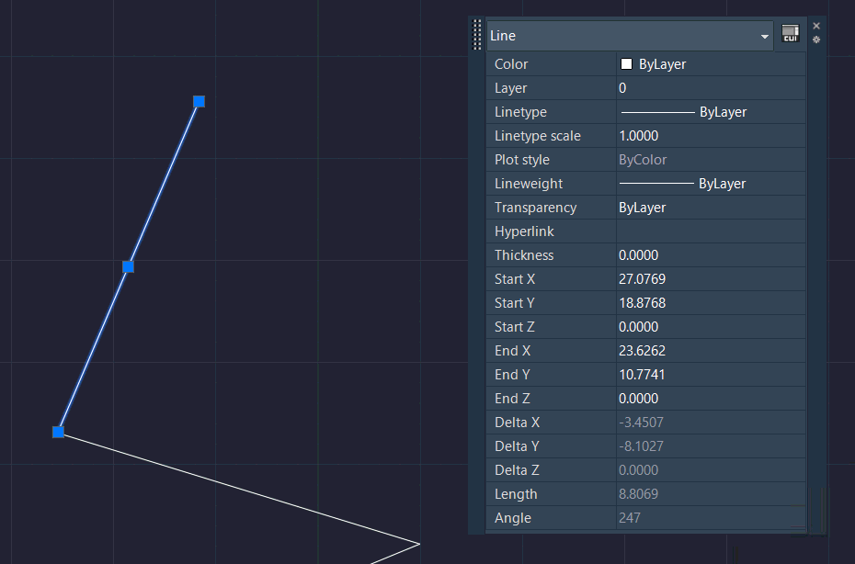
Task: Click the Properties palette grab bar dots
Action: click(476, 35)
